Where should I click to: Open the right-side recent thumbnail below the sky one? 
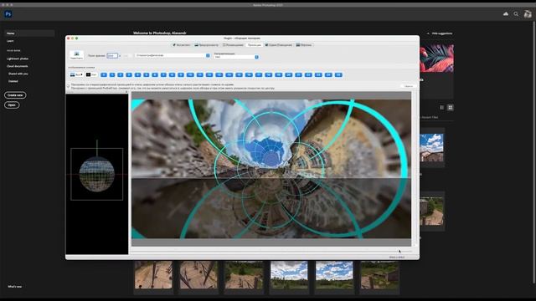(432, 212)
